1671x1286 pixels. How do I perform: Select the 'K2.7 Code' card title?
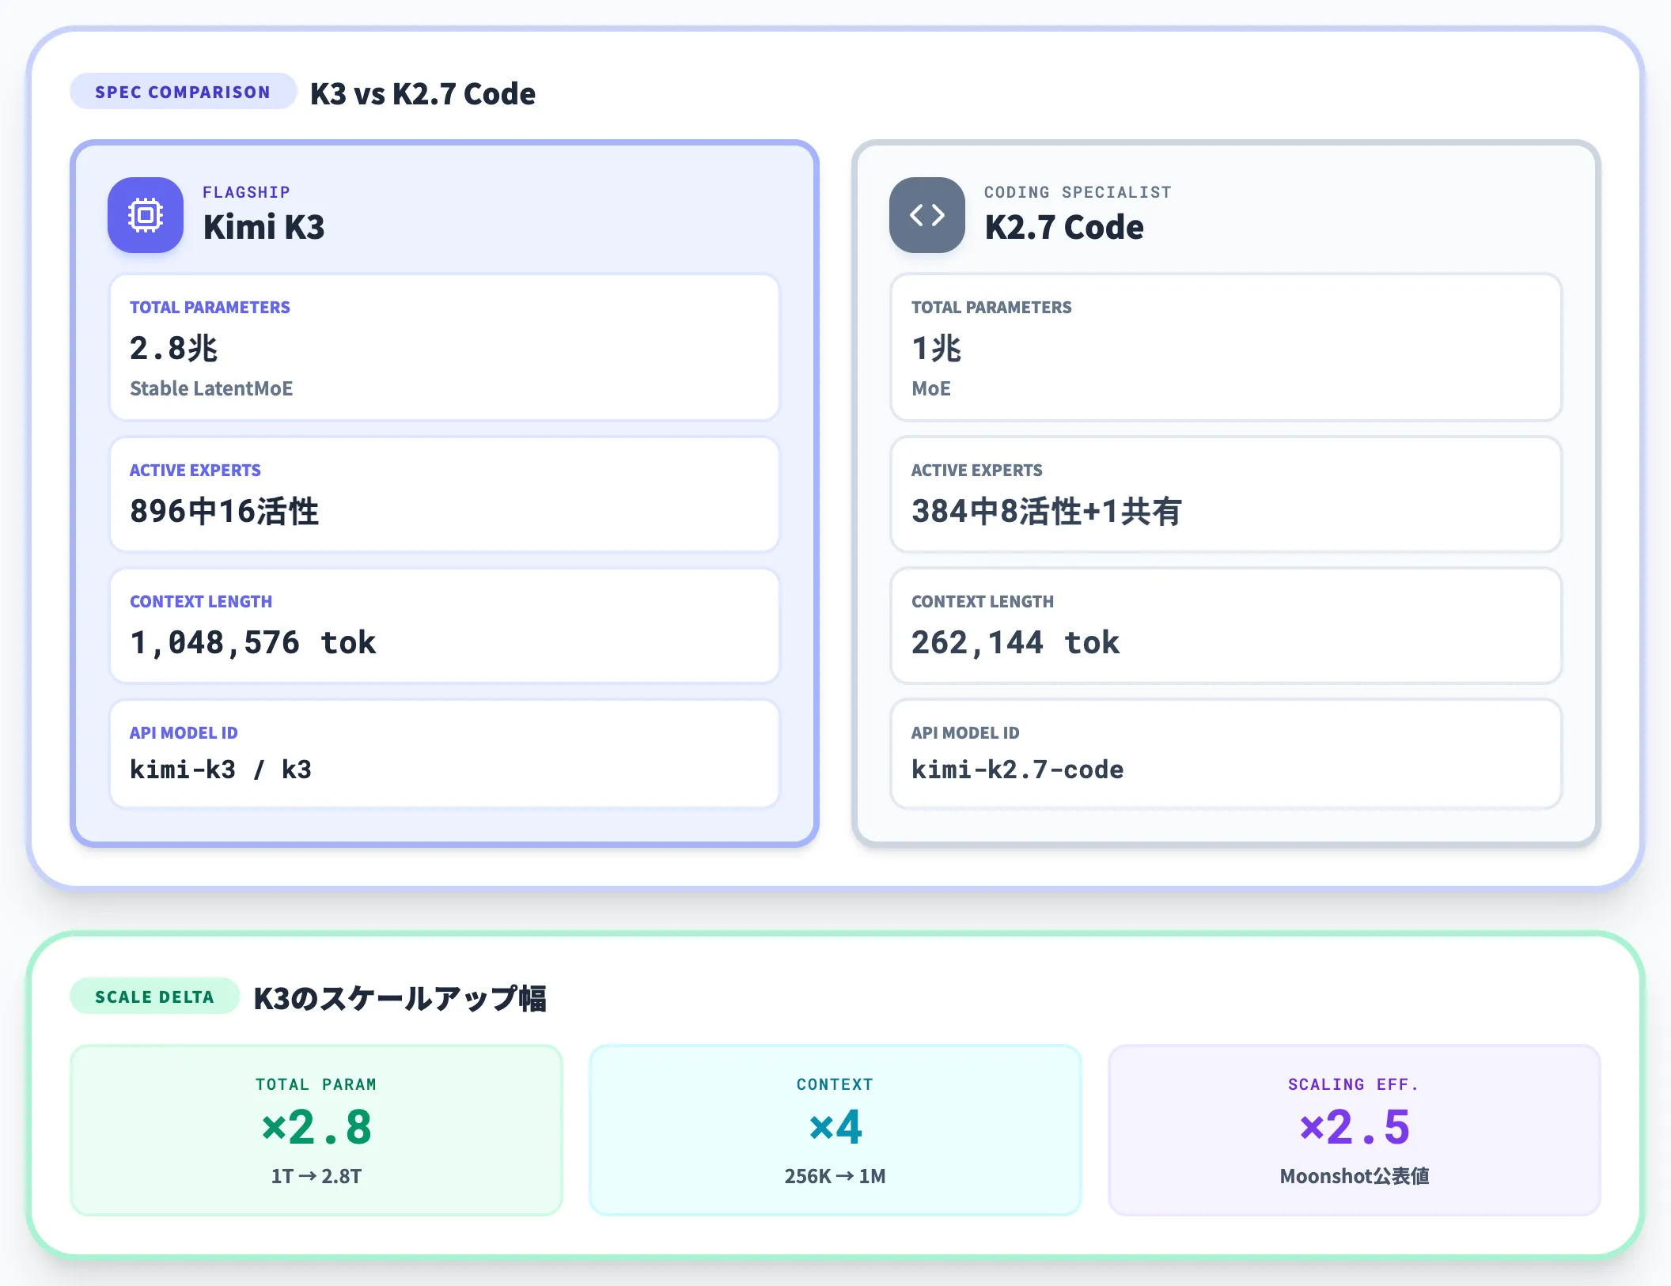(1064, 227)
